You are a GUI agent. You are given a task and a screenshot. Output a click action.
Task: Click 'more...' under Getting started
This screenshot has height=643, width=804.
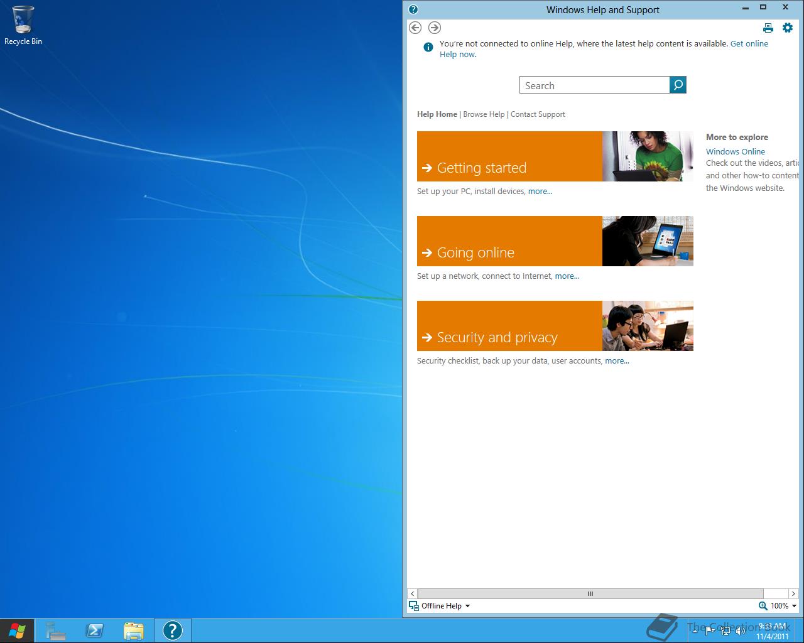coord(540,192)
